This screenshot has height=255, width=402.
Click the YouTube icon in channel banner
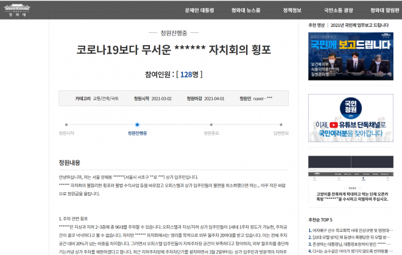click(x=334, y=124)
